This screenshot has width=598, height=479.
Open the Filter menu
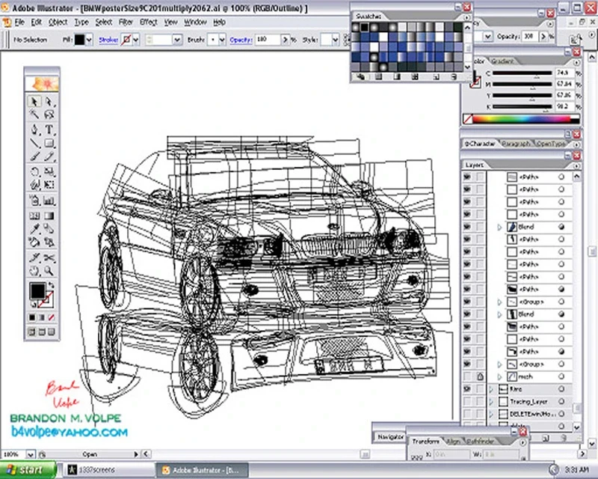coord(124,22)
